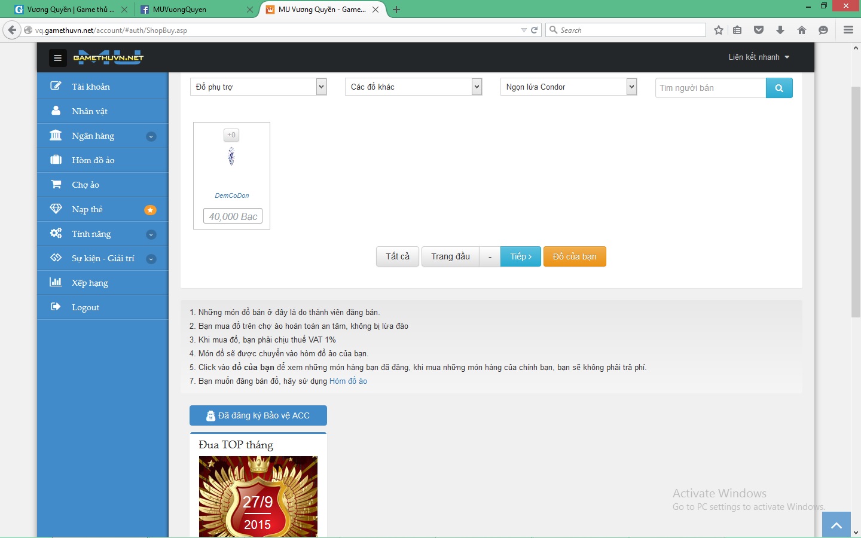
Task: Click the Tìm người bán search field
Action: click(710, 88)
